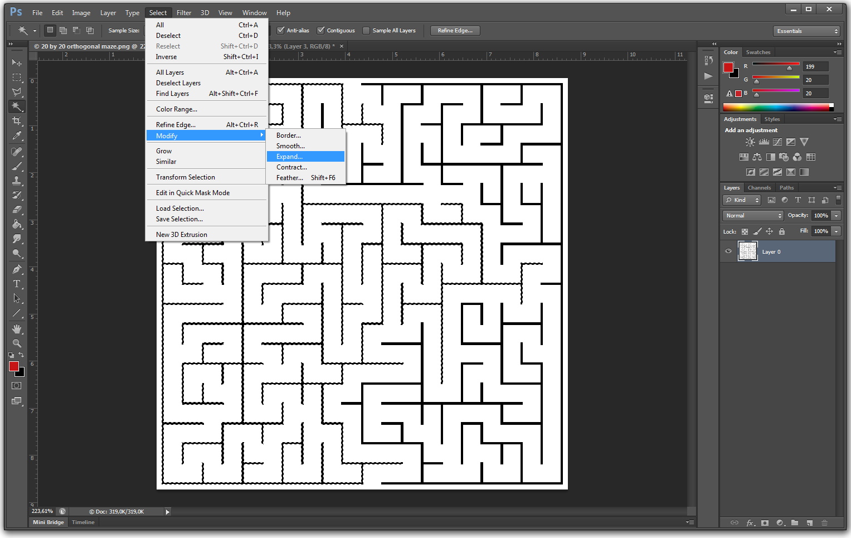The width and height of the screenshot is (851, 538).
Task: Open the Styles tab
Action: point(772,119)
